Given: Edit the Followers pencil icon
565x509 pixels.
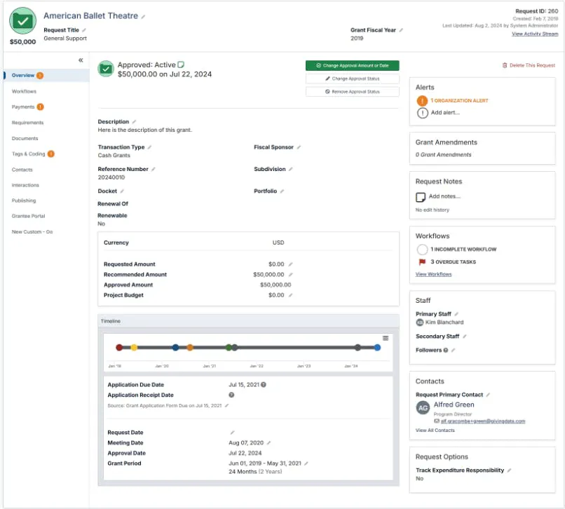Looking at the screenshot, I should (x=453, y=350).
